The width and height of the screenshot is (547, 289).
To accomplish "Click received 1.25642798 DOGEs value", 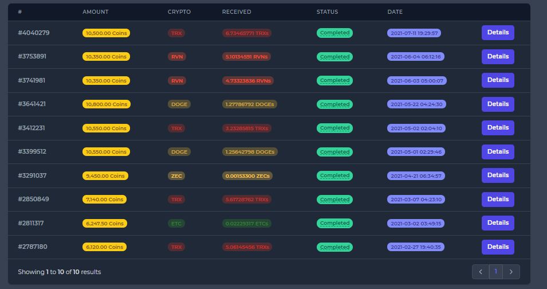I will (250, 152).
